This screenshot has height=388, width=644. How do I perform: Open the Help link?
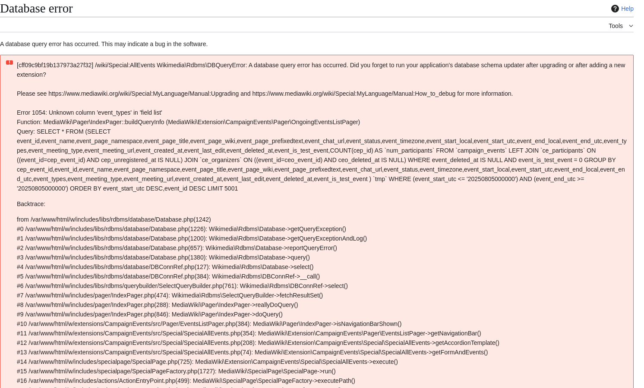pyautogui.click(x=627, y=9)
